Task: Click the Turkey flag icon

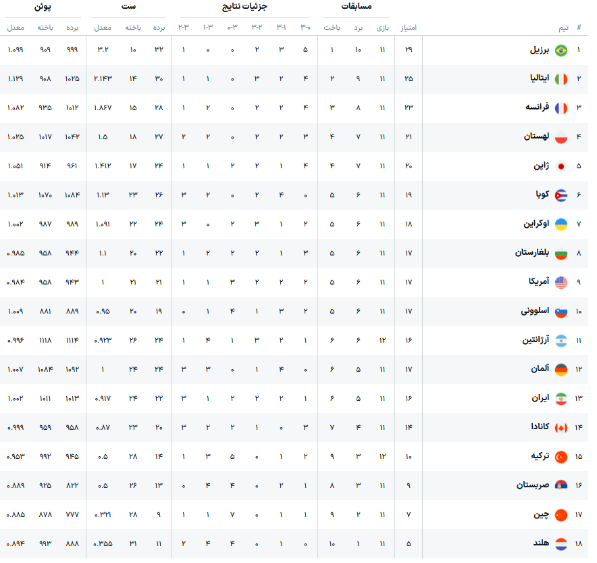Action: 561,457
